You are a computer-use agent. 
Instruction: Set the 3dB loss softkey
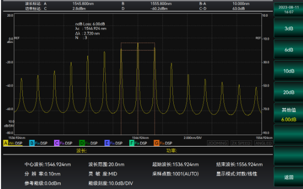pos(288,28)
